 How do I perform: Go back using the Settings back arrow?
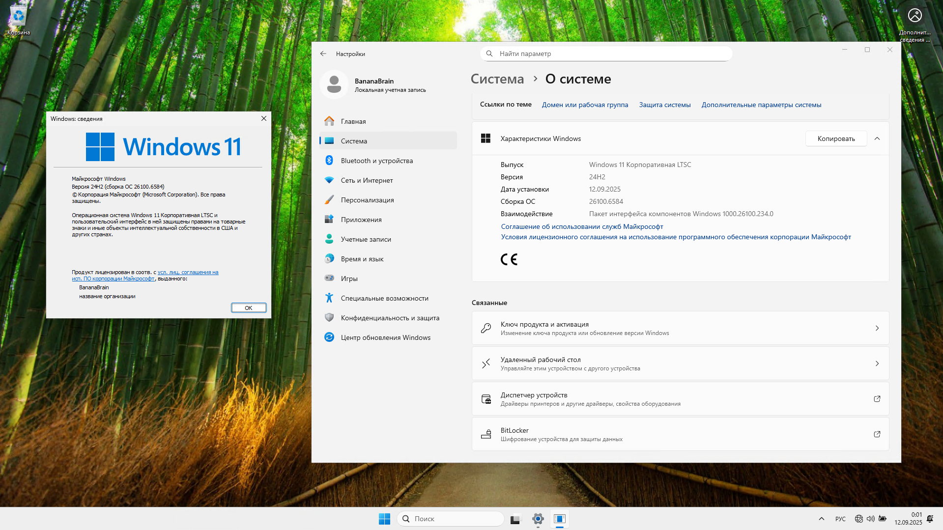tap(323, 54)
